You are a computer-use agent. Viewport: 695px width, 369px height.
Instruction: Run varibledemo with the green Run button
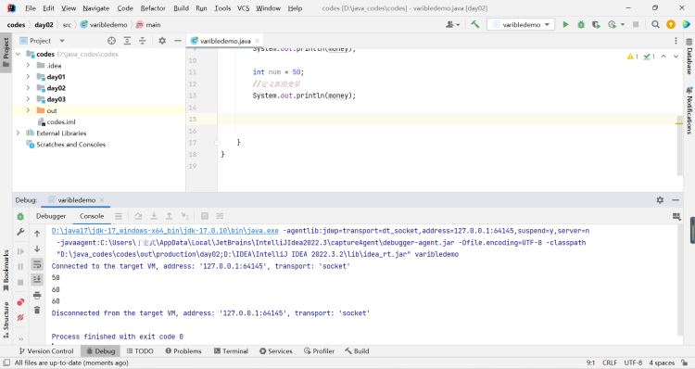[x=565, y=25]
